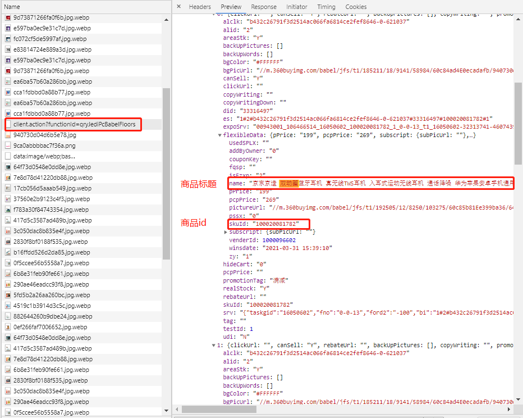Click file icon of fc072cf5de5997af.jpg.webp
The height and width of the screenshot is (418, 523).
pos(8,39)
